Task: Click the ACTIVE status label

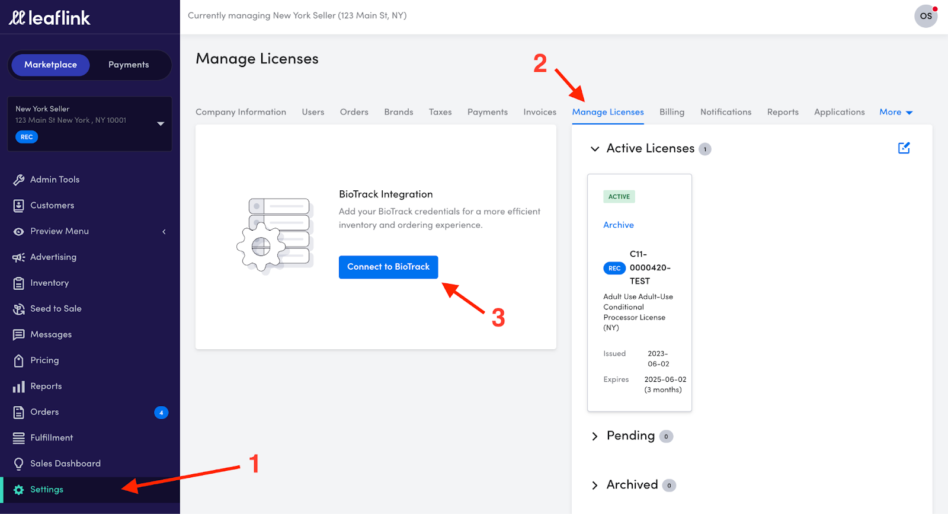Action: pyautogui.click(x=619, y=197)
